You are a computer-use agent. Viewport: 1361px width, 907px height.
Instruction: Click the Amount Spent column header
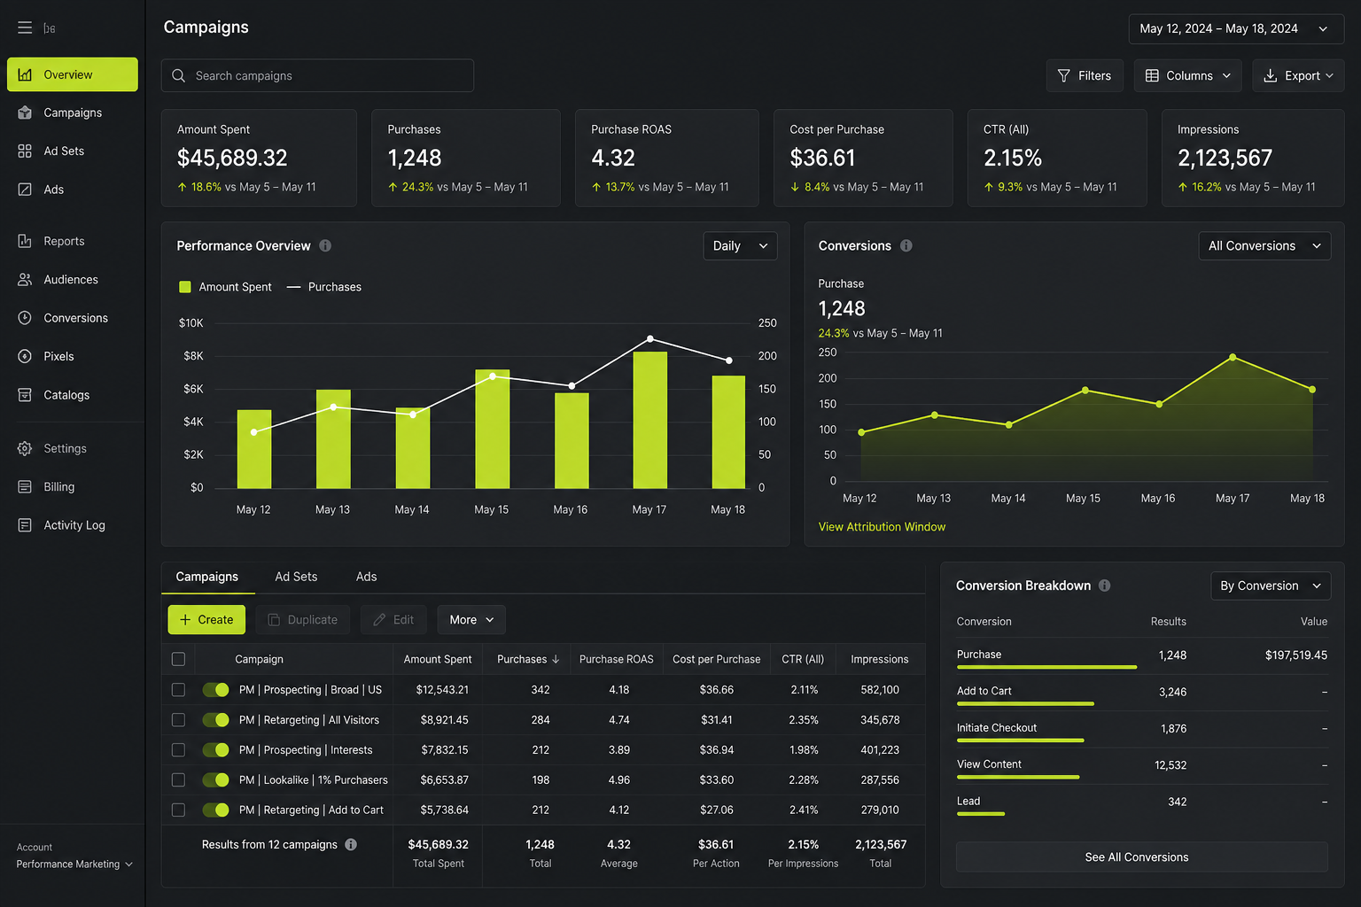click(438, 660)
